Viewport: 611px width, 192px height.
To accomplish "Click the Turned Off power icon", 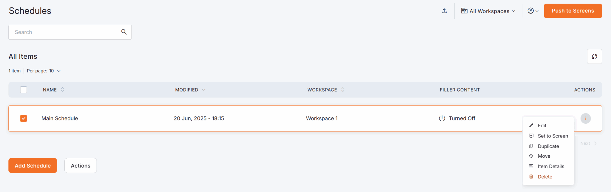I will pos(442,118).
